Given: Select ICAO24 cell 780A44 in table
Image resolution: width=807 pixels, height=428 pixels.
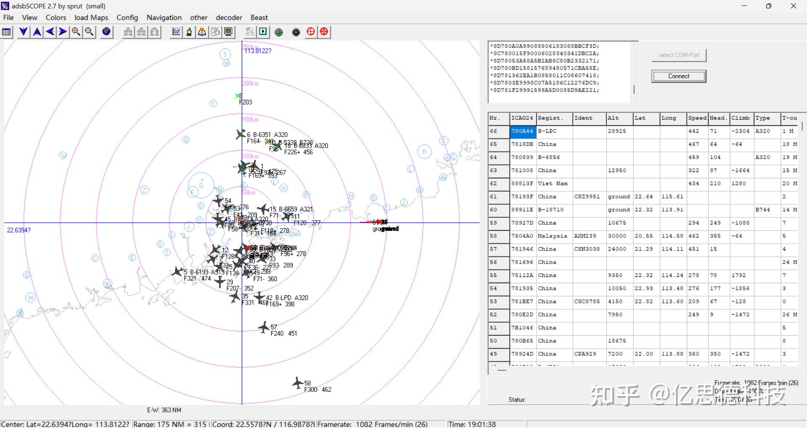Looking at the screenshot, I should click(x=522, y=131).
